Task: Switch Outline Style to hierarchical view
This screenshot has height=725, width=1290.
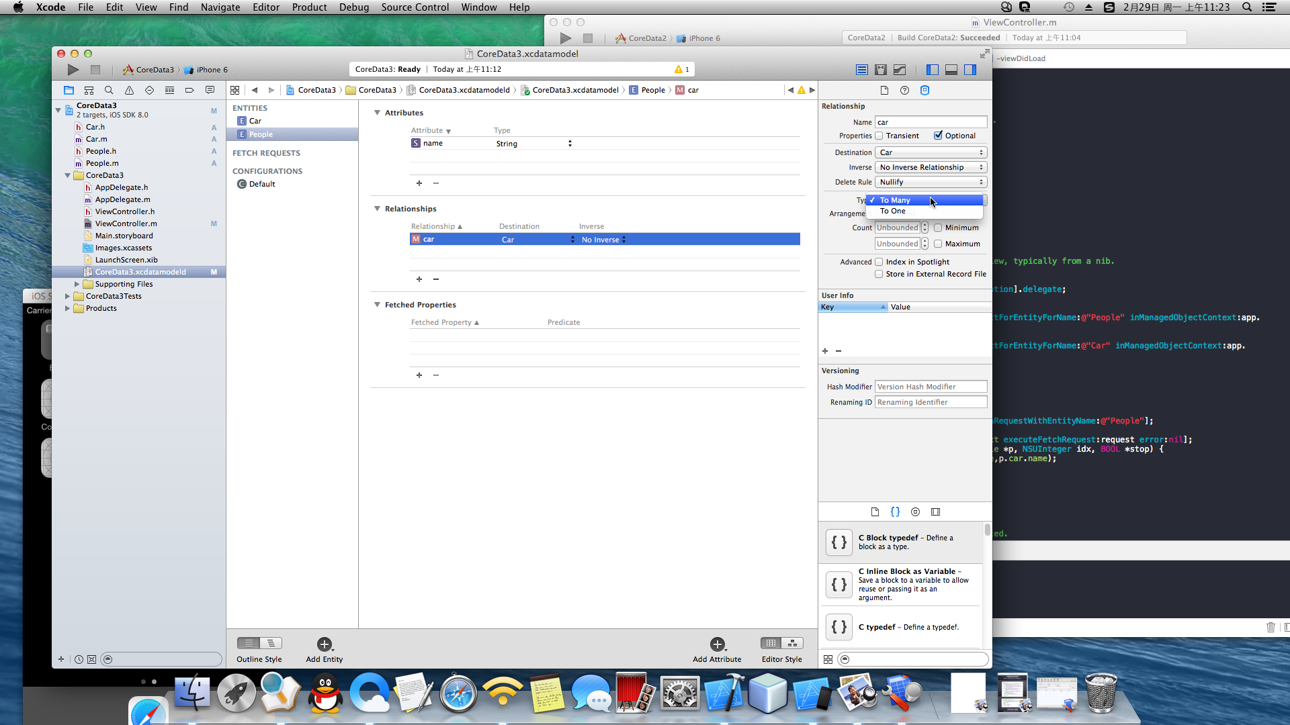Action: [x=271, y=643]
